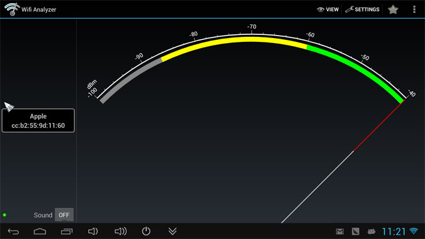425x239 pixels.
Task: Select the Apple network box
Action: coord(38,120)
